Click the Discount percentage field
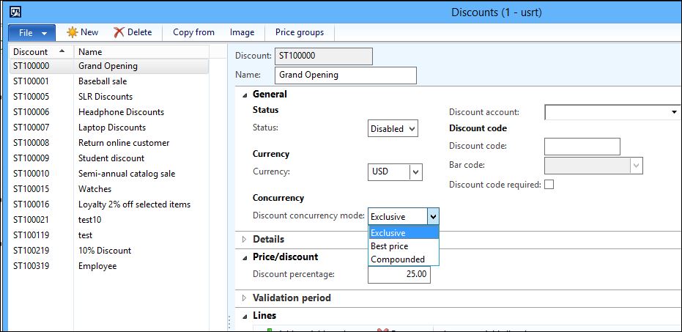 [399, 274]
